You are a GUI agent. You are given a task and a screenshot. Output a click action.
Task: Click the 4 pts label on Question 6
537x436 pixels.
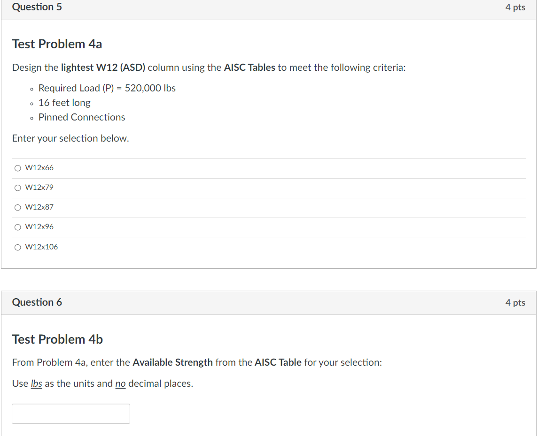tap(515, 303)
